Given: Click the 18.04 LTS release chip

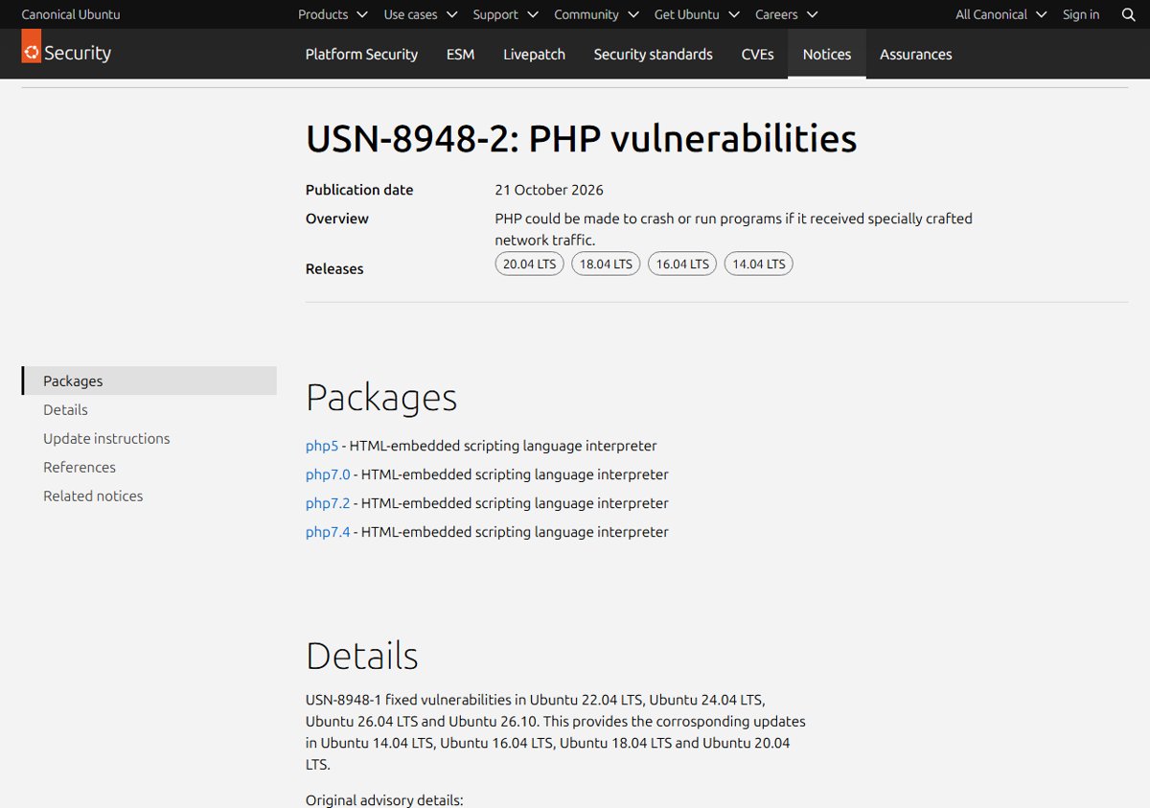Looking at the screenshot, I should pyautogui.click(x=606, y=264).
